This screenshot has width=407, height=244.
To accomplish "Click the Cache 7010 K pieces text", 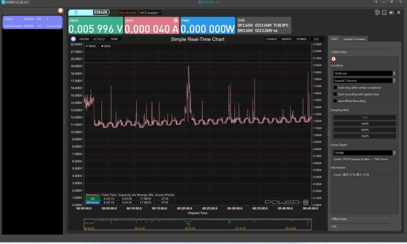I will 361,159.
